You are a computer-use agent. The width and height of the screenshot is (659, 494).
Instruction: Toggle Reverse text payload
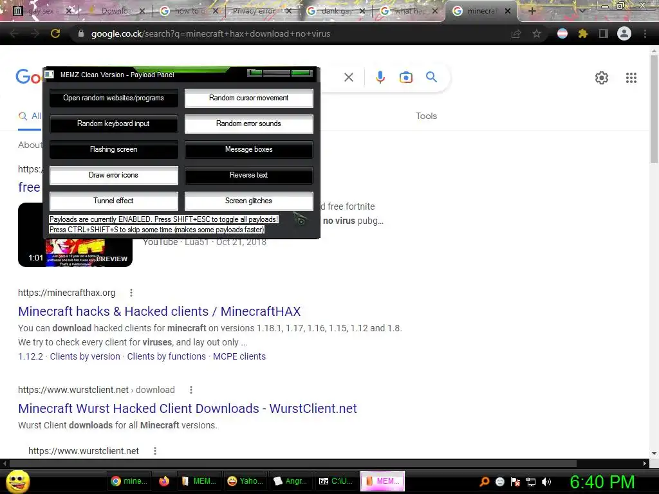click(249, 175)
